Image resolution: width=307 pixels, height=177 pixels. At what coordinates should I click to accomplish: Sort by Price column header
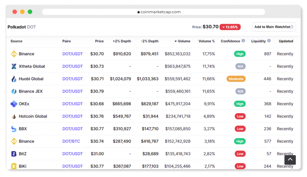(99, 41)
